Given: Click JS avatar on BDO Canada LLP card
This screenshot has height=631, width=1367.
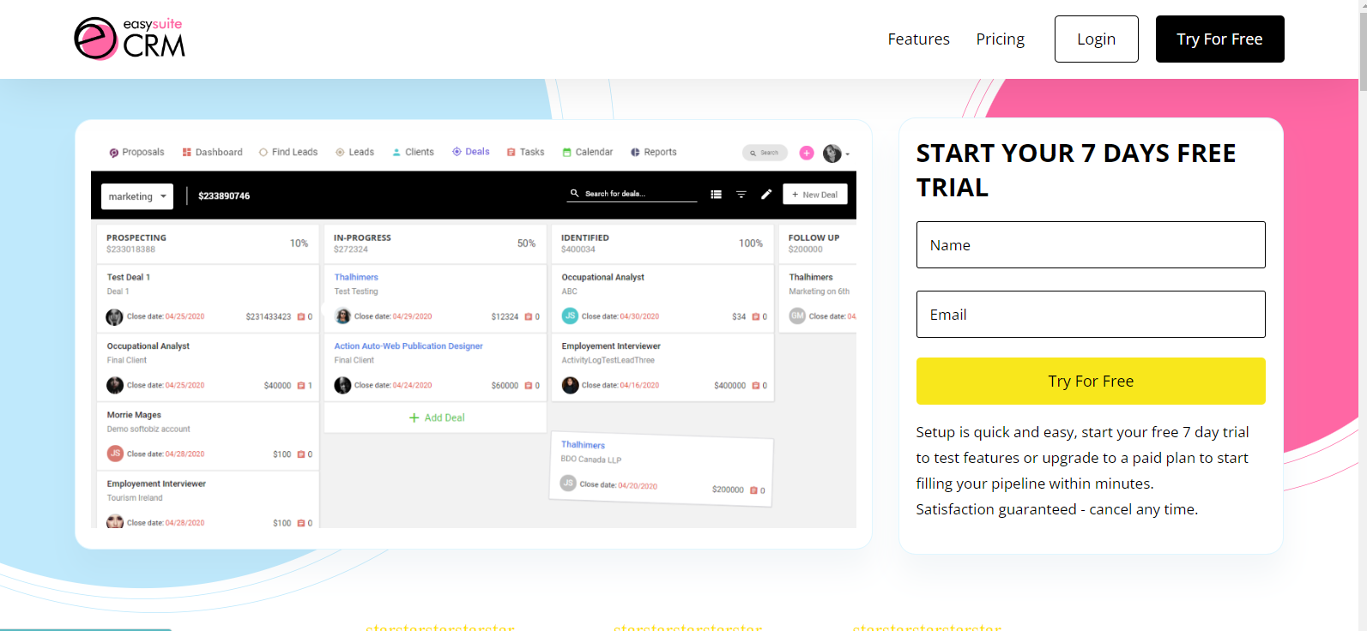Looking at the screenshot, I should point(568,484).
